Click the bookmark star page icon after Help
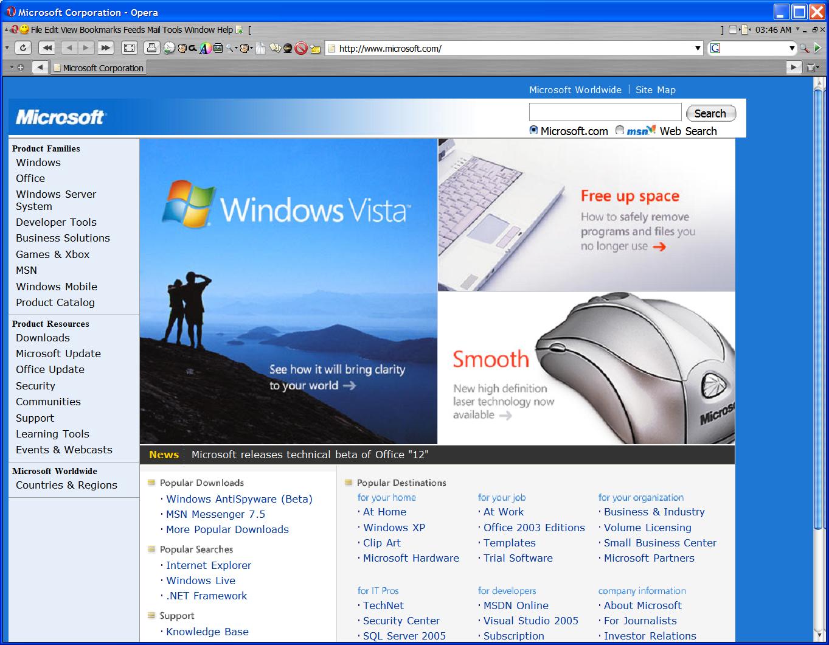The height and width of the screenshot is (645, 829). [x=239, y=30]
